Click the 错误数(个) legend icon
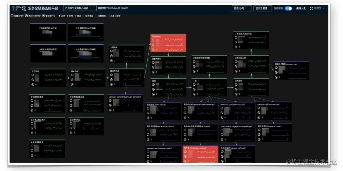The image size is (343, 171). pos(44,16)
